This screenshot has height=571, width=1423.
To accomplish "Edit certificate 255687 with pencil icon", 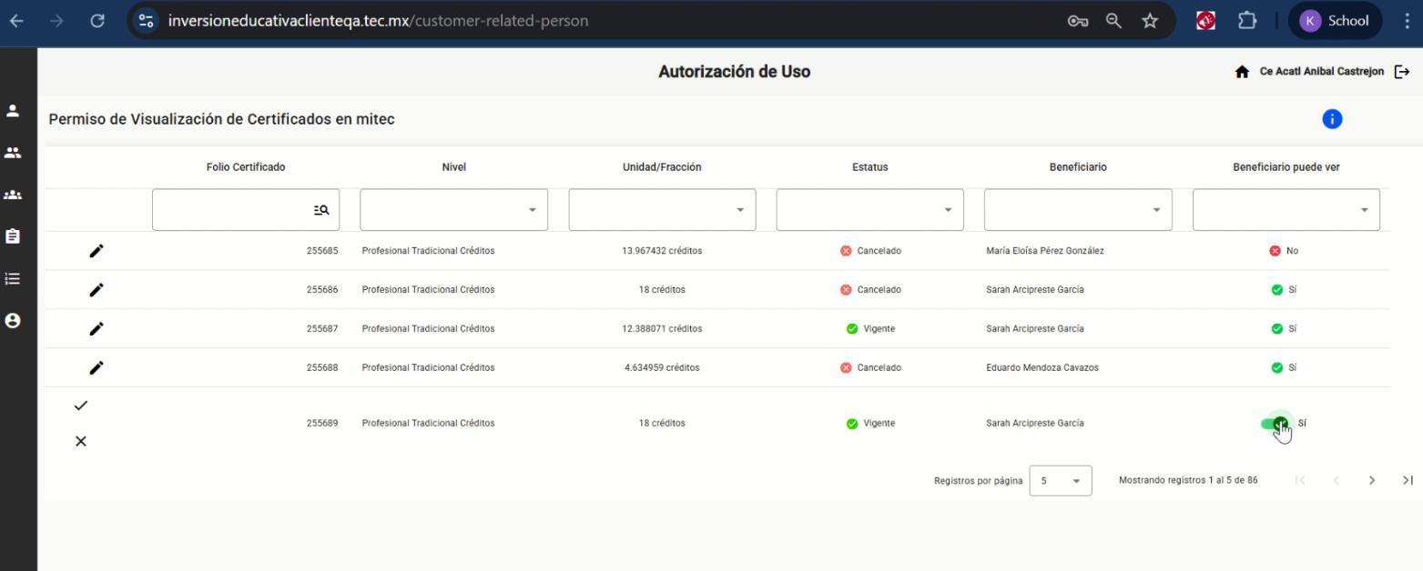I will [x=97, y=329].
